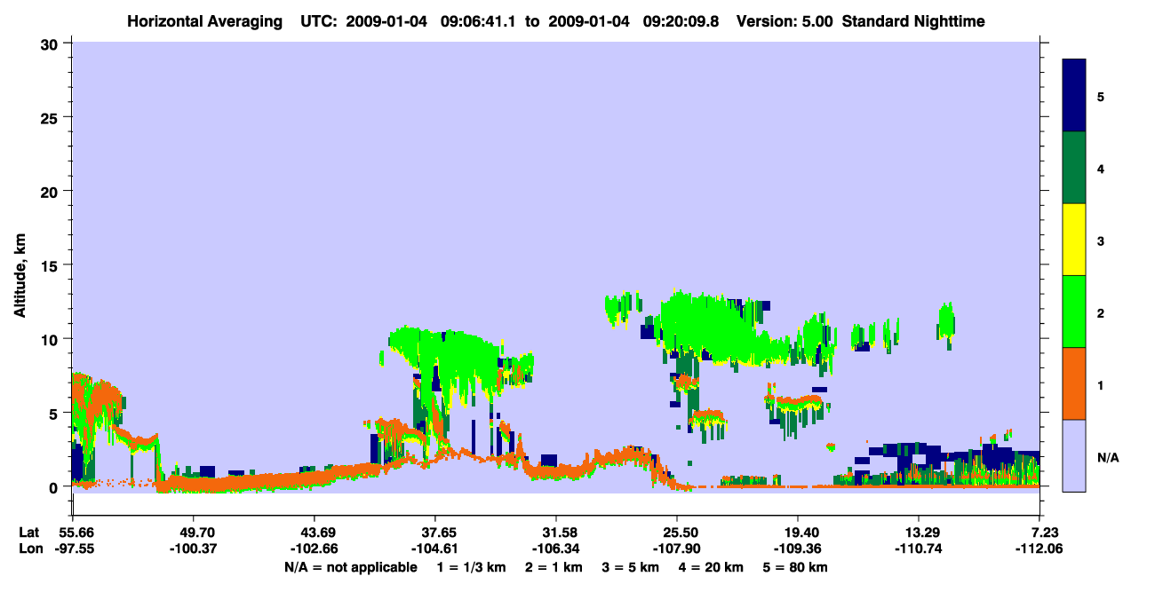Click the color bar label '5'
Screen dimensions: 1155x592
tap(1100, 96)
